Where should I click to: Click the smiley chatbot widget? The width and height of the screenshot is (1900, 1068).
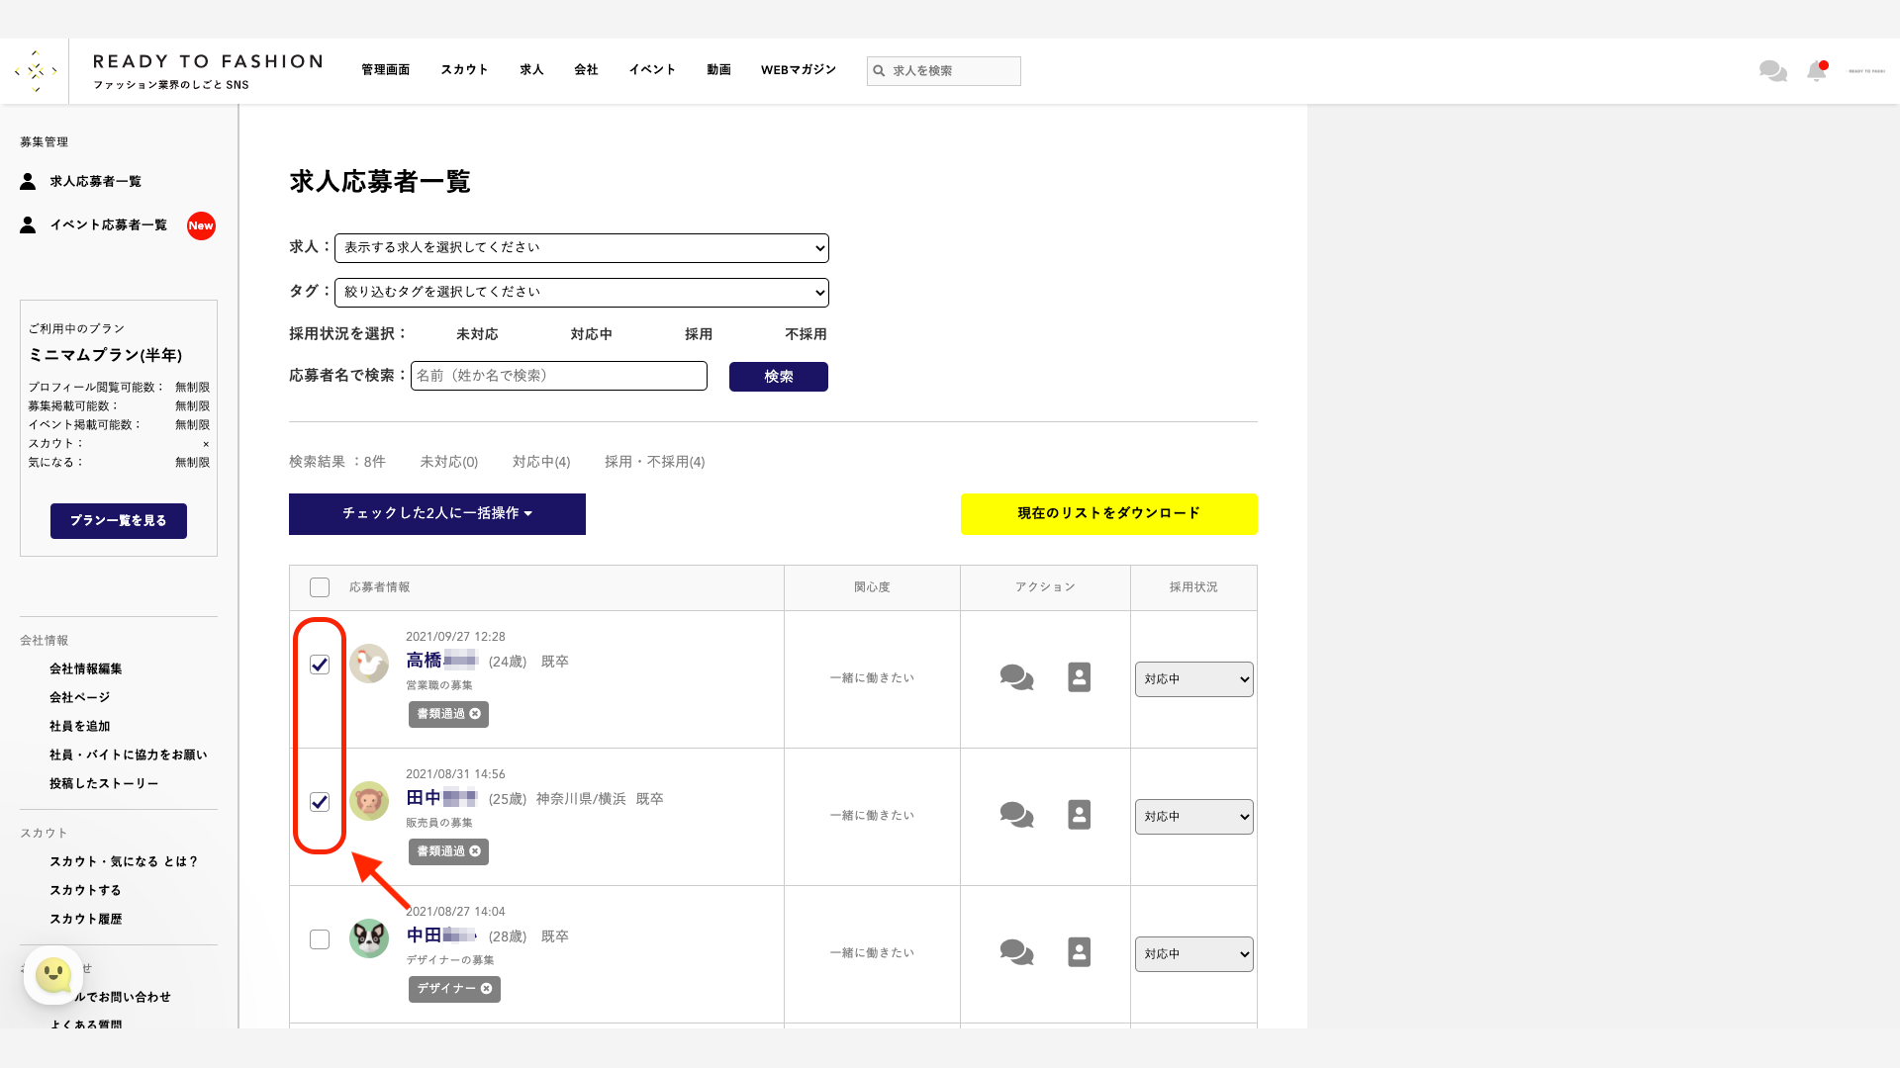[53, 975]
